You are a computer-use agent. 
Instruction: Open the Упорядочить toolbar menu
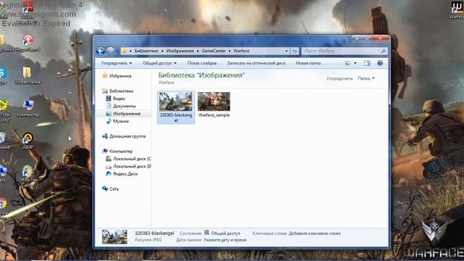(x=116, y=63)
